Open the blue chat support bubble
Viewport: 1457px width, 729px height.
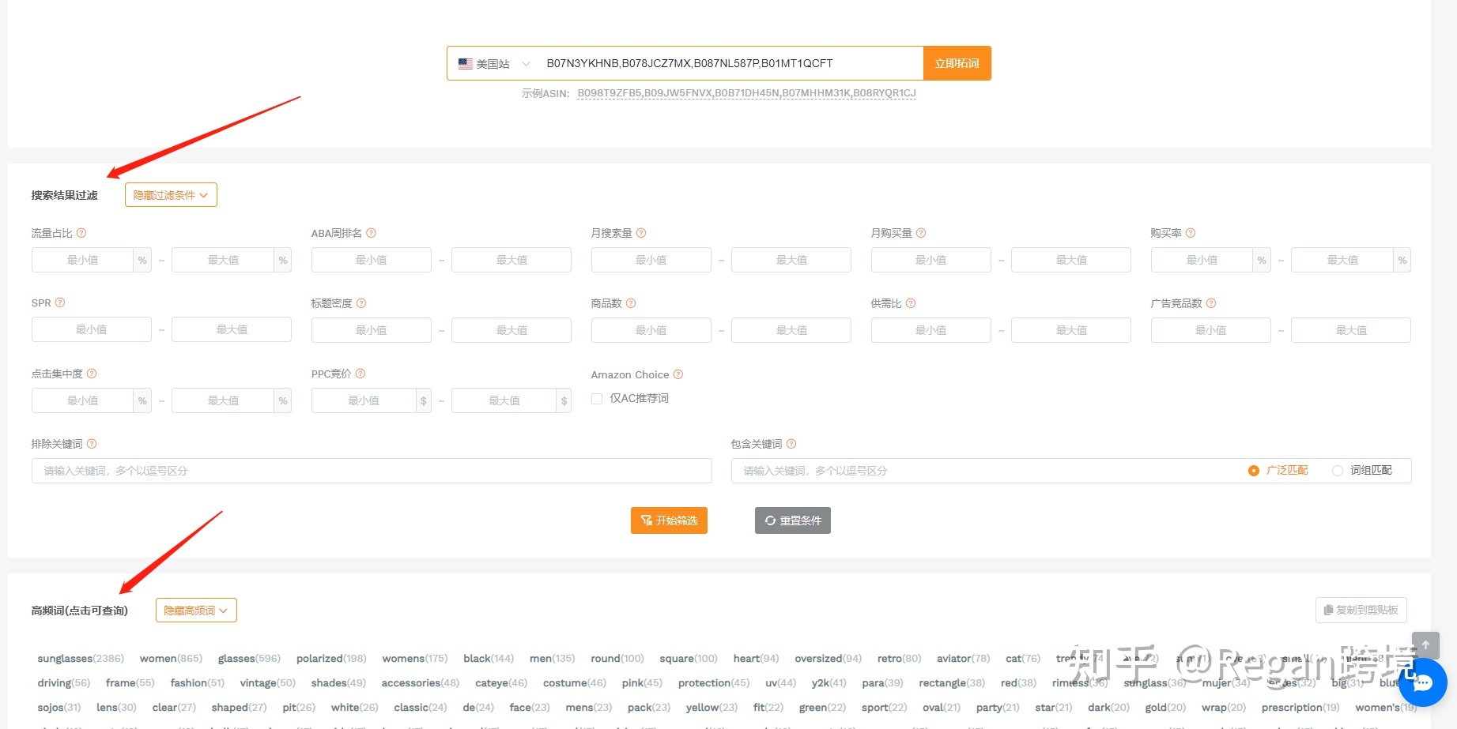click(1422, 683)
